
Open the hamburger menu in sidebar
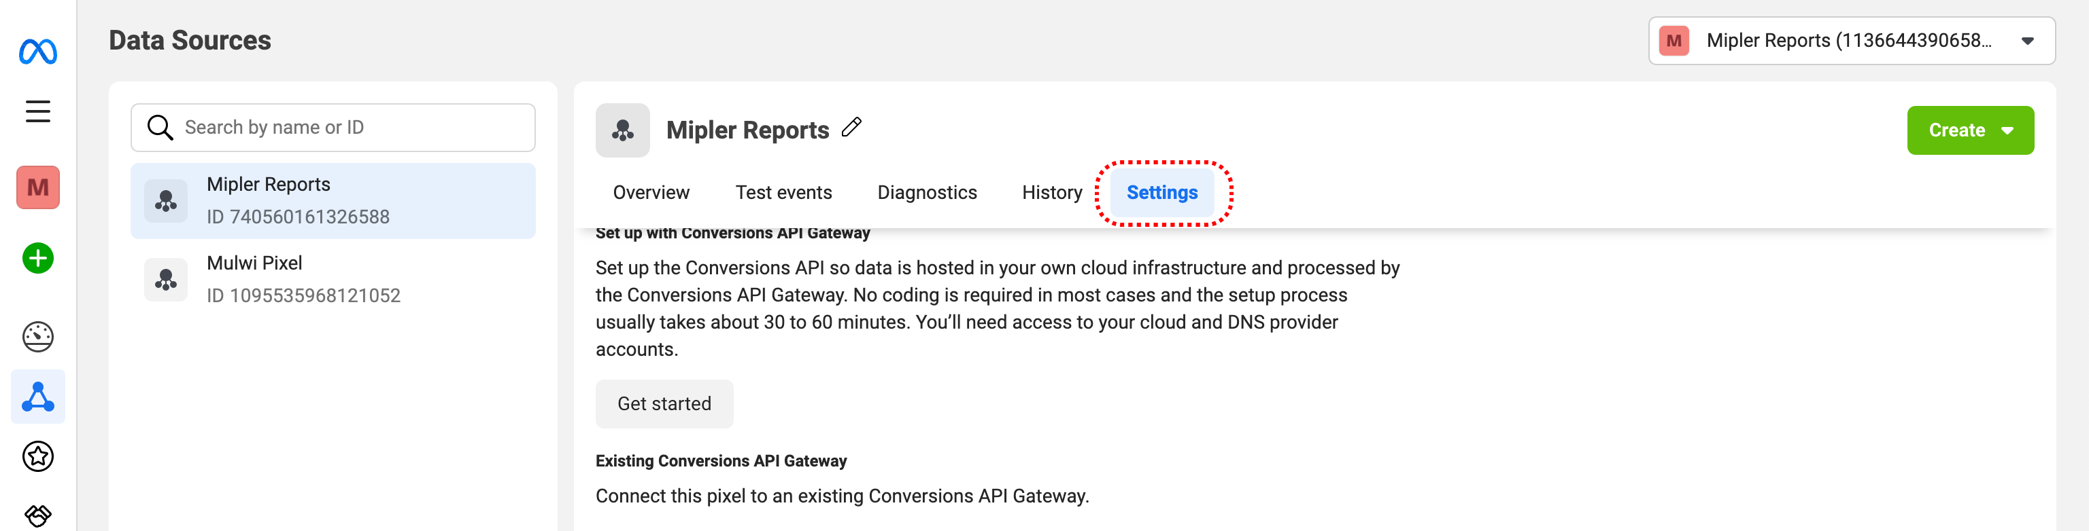[x=38, y=111]
